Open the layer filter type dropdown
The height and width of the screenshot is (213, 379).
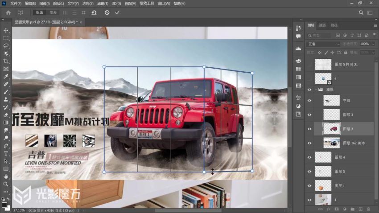tap(319, 36)
